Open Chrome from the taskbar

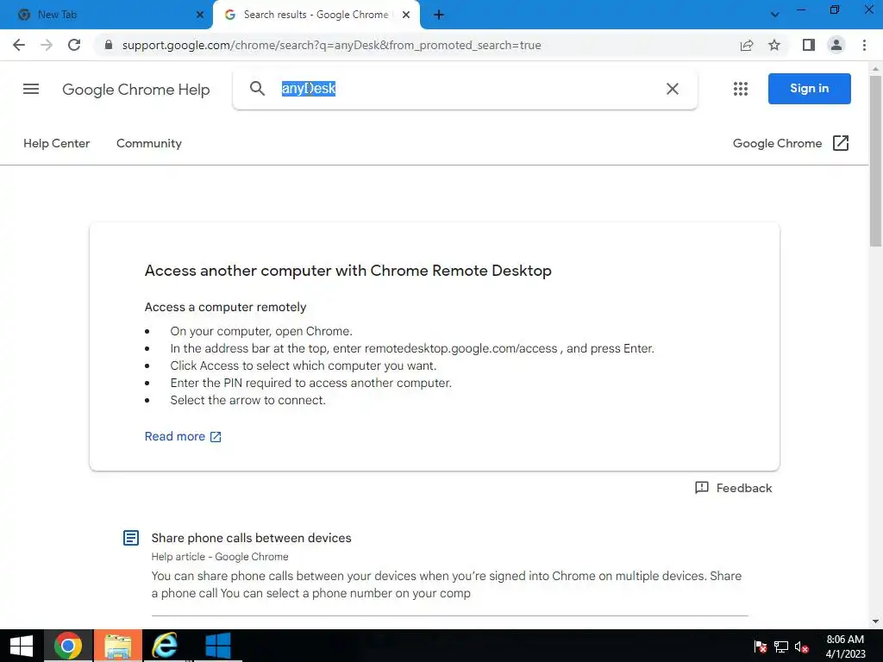(x=68, y=646)
